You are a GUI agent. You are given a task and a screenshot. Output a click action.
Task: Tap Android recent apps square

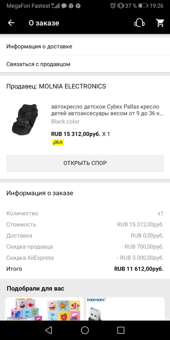tap(121, 330)
